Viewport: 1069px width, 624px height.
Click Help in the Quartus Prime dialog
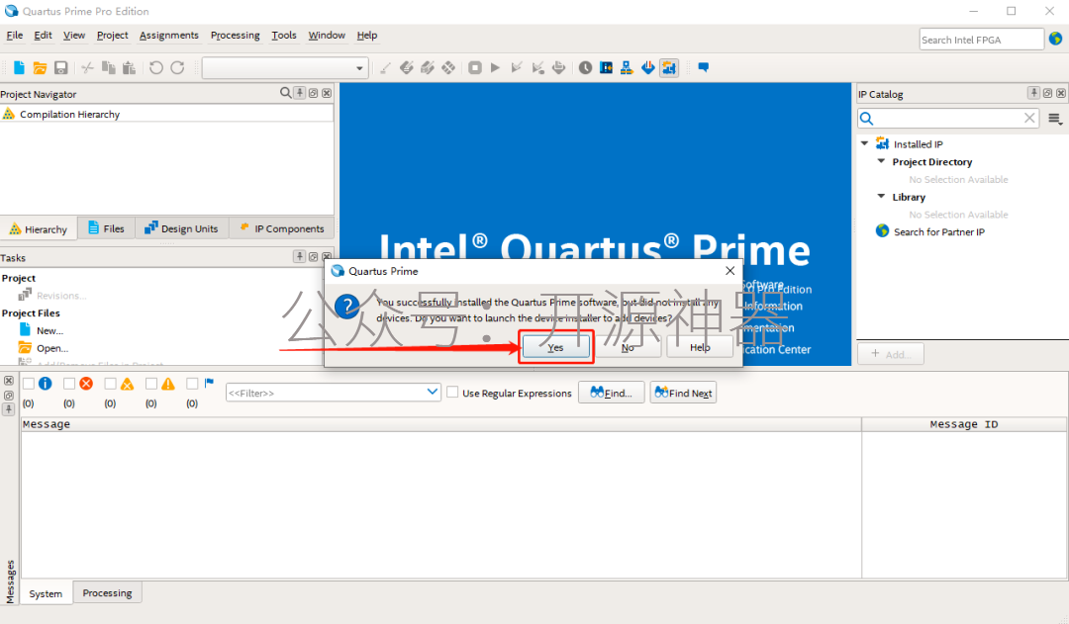(x=700, y=347)
